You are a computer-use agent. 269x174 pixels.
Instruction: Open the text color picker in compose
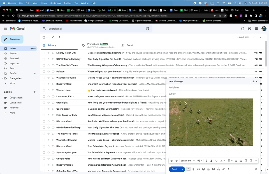(221, 161)
